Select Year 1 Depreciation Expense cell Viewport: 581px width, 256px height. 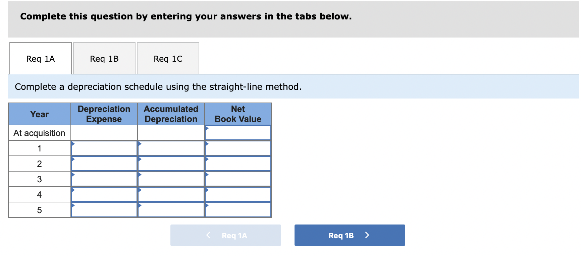click(104, 148)
